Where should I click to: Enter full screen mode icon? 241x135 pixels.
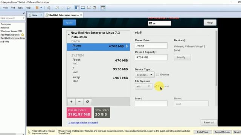click(x=89, y=7)
